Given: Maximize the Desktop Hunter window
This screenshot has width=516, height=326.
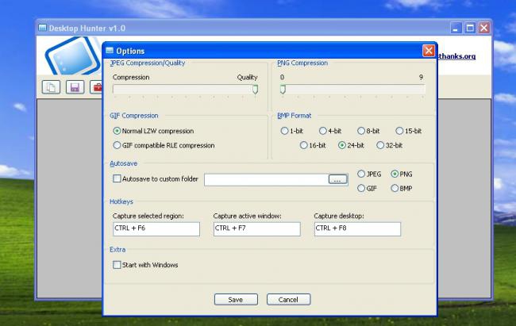Looking at the screenshot, I should pos(470,29).
